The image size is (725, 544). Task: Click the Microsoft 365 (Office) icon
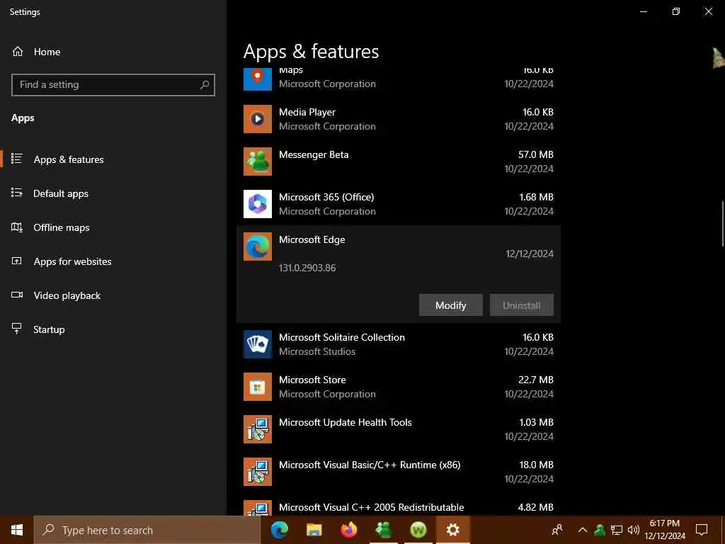258,204
